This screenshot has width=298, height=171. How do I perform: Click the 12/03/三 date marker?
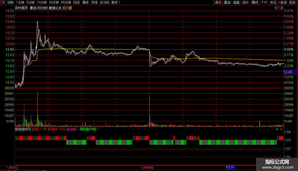click(x=12, y=167)
